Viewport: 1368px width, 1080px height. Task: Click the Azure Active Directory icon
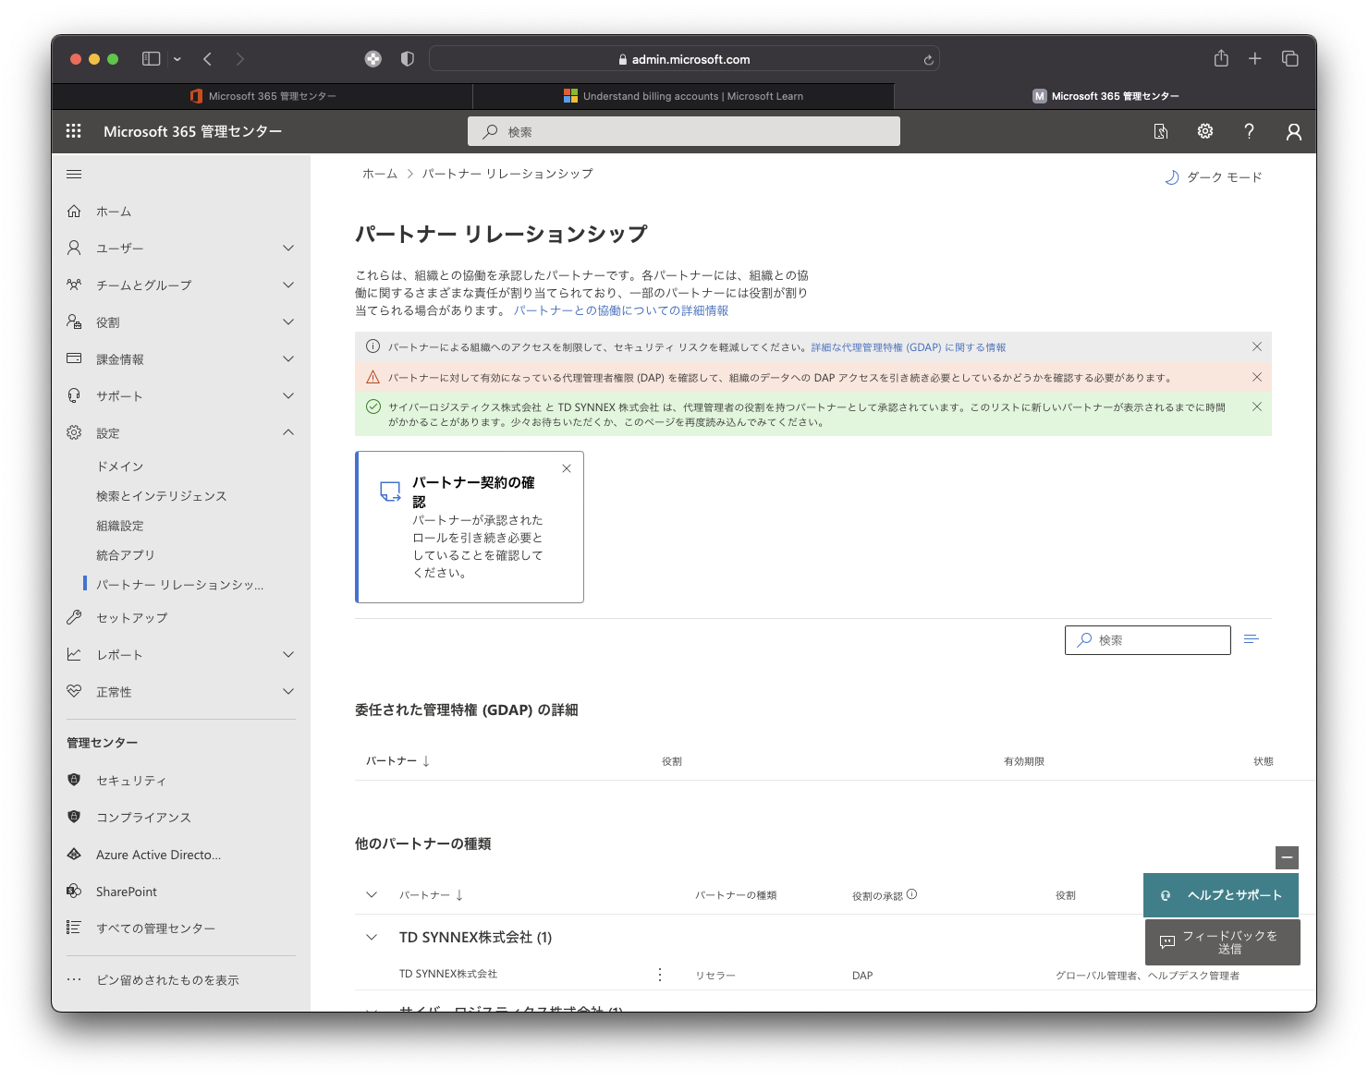pos(74,854)
